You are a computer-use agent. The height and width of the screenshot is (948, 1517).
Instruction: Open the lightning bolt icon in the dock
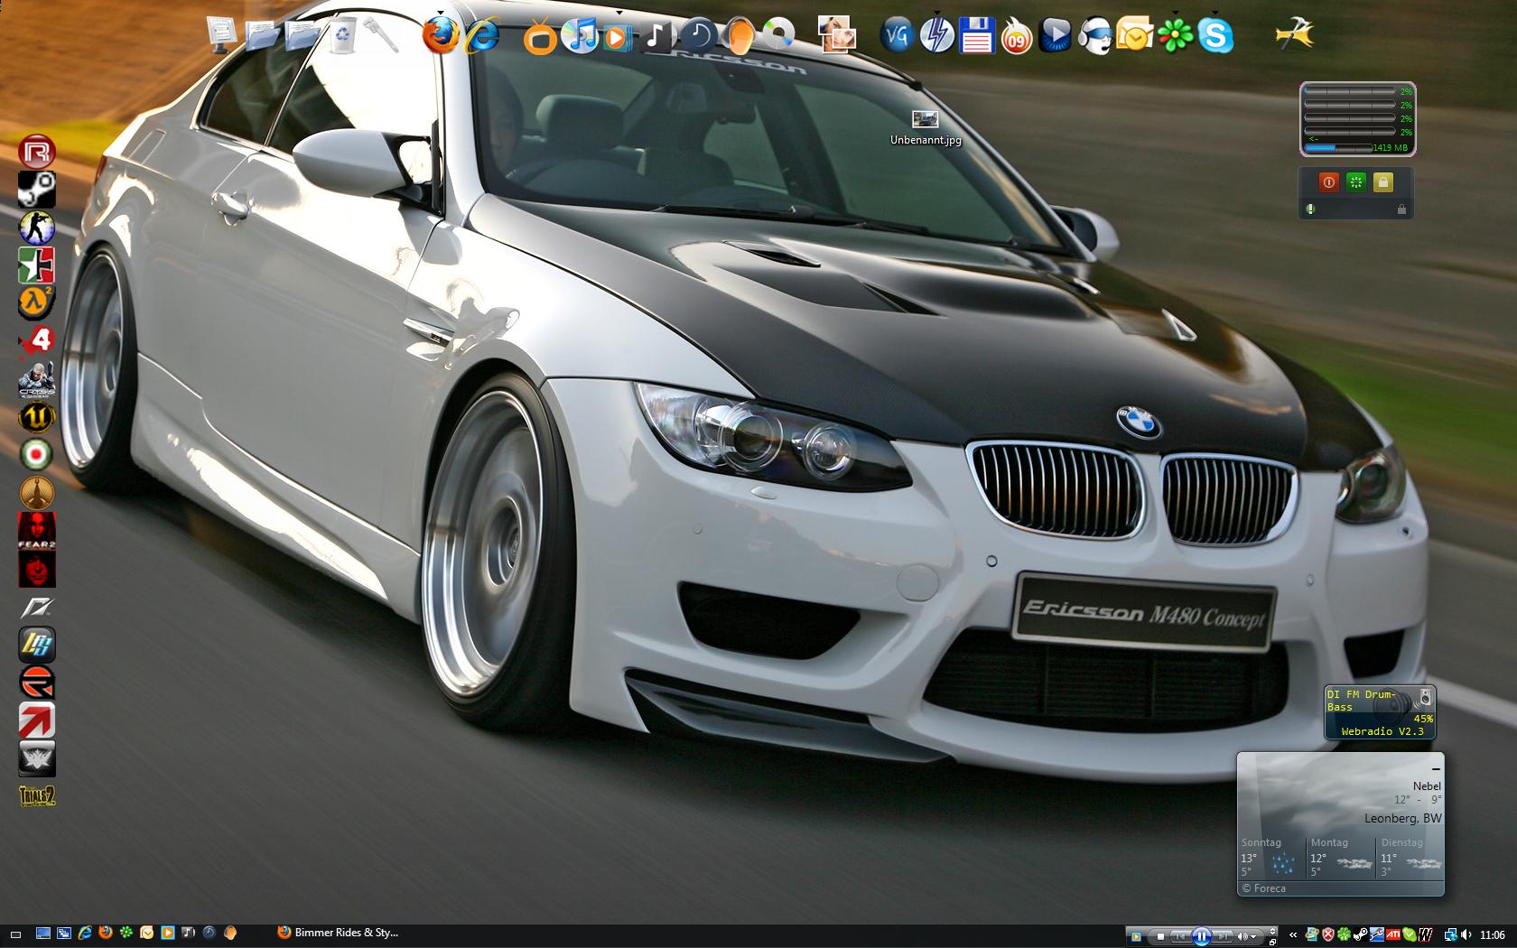[936, 36]
